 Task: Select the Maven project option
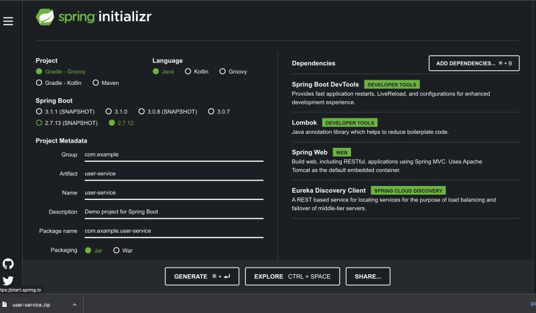click(106, 83)
